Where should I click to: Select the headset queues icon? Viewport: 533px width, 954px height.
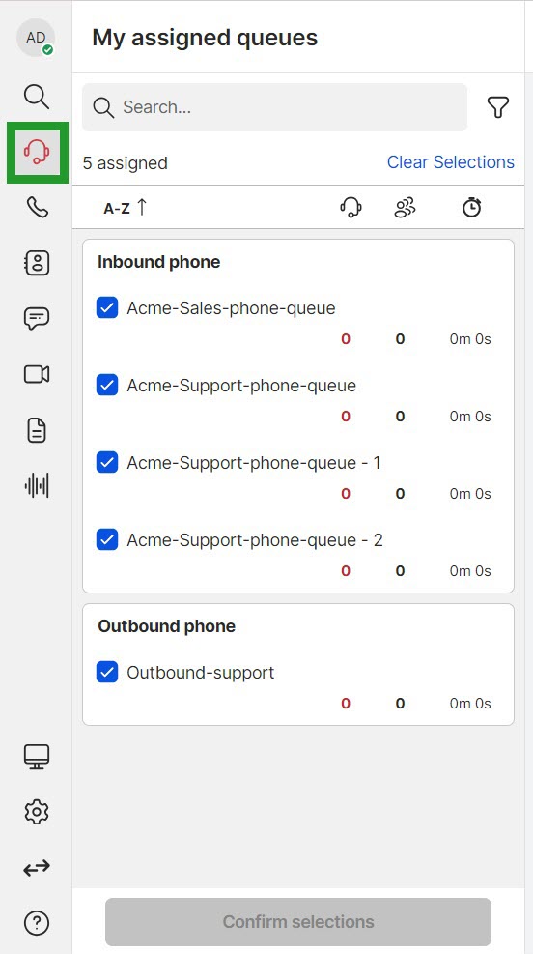37,152
